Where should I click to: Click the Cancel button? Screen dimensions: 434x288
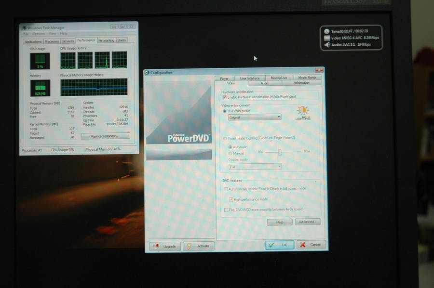point(311,245)
